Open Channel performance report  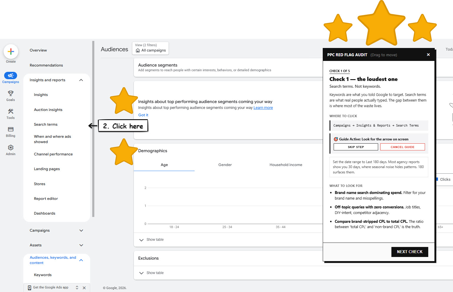(x=53, y=154)
